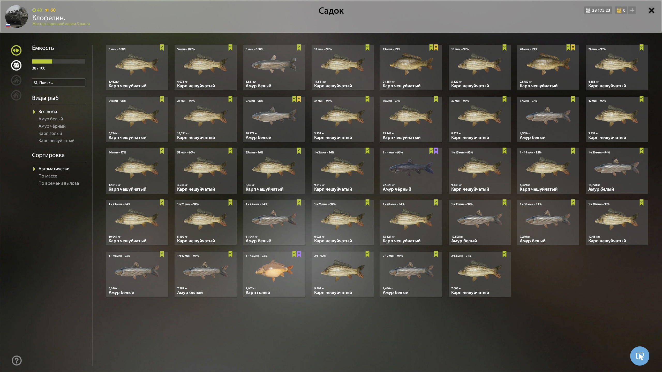The height and width of the screenshot is (372, 662).
Task: Open the fish keepnet tab icon
Action: click(x=16, y=50)
